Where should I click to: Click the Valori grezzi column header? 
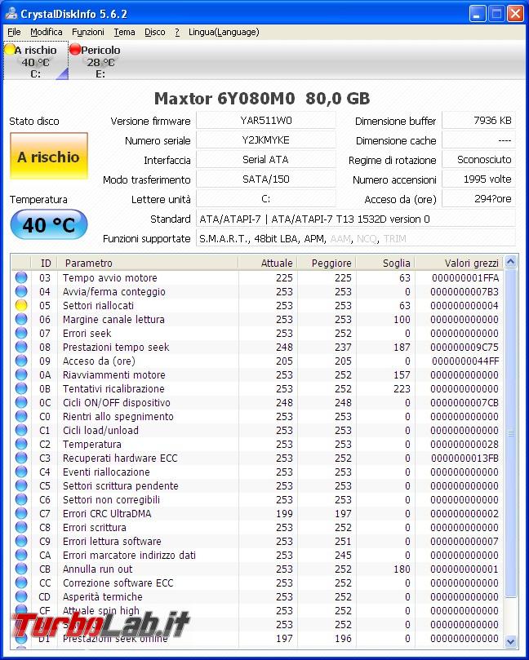coord(459,263)
